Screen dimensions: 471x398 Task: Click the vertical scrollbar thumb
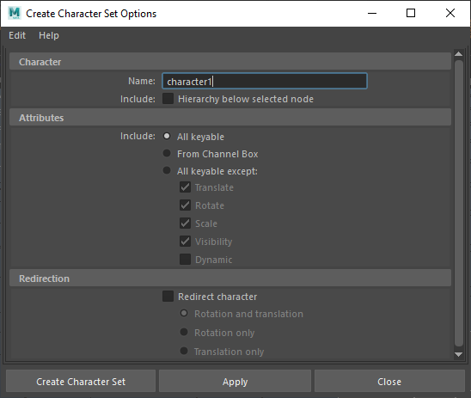[x=459, y=204]
